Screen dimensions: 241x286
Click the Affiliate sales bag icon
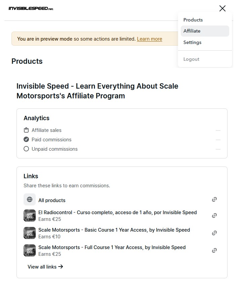(26, 130)
